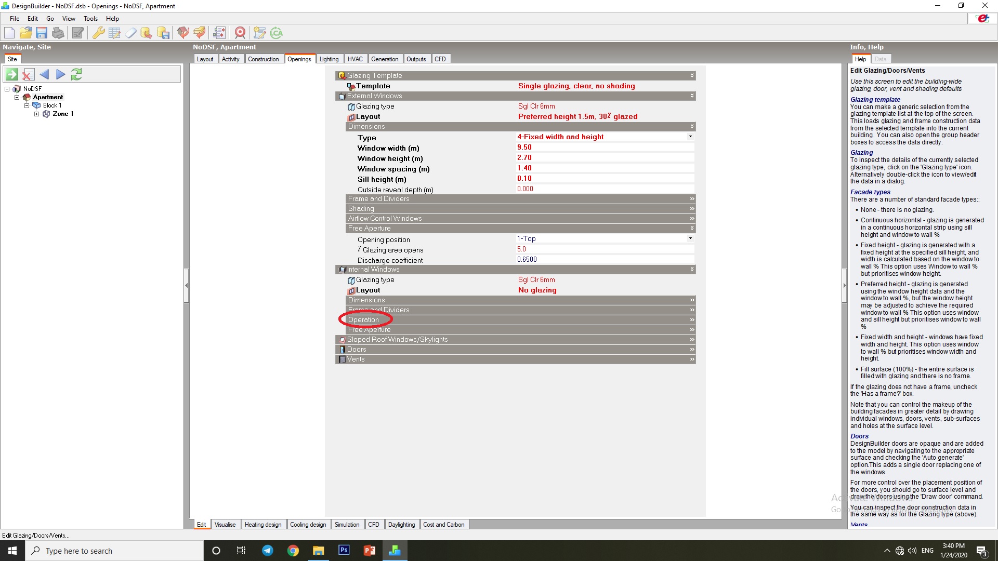Expand Zone 1 in the tree
Viewport: 998px width, 561px height.
pos(36,114)
